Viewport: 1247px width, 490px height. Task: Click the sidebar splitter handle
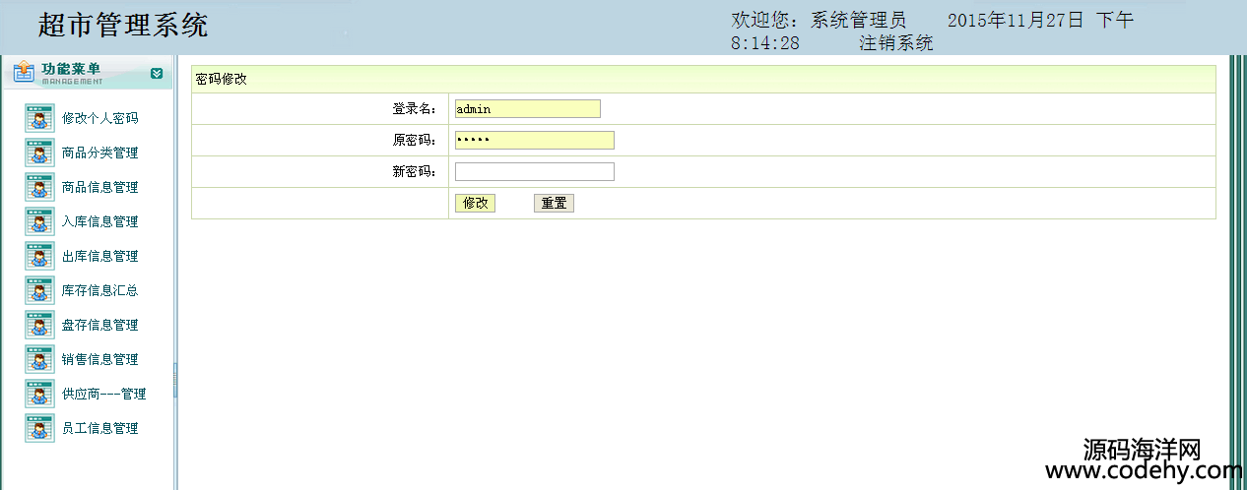click(175, 380)
